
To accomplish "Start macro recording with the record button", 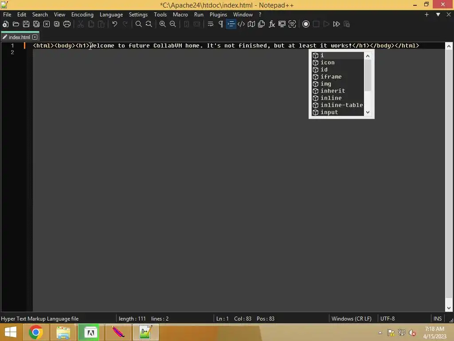I will coord(306,24).
